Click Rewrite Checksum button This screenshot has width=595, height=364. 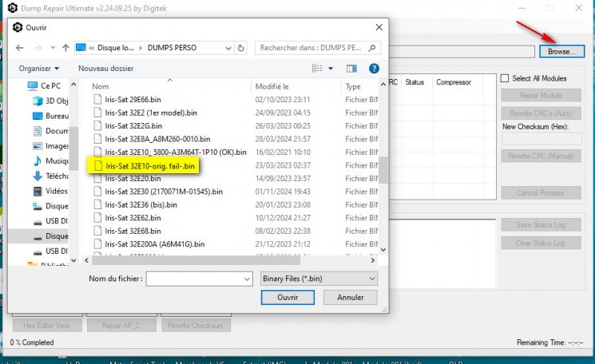pyautogui.click(x=196, y=326)
